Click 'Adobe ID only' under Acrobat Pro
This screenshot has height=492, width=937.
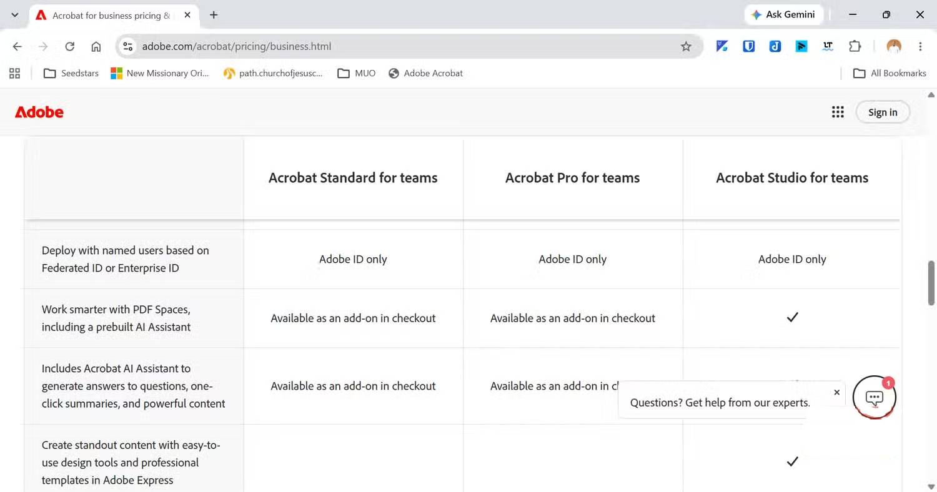(573, 259)
